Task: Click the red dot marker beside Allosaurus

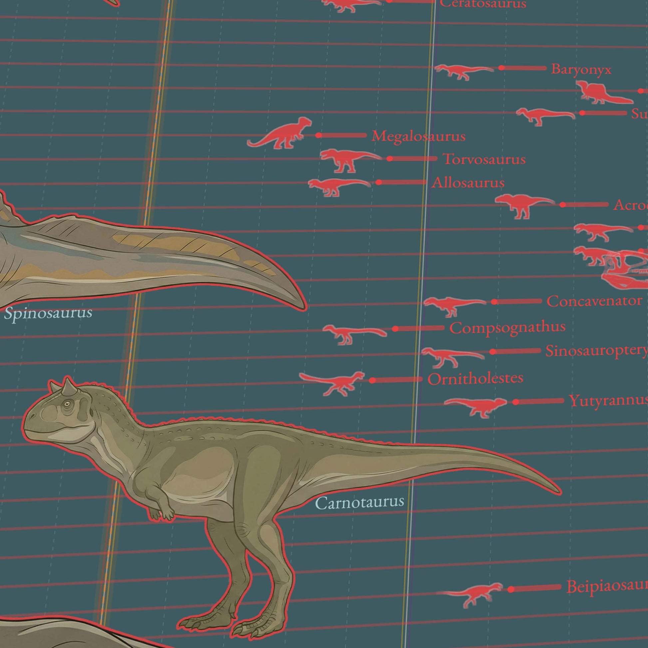Action: (379, 182)
